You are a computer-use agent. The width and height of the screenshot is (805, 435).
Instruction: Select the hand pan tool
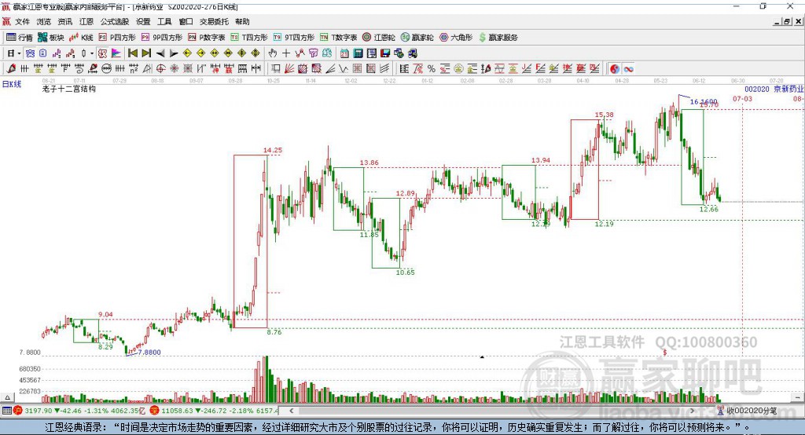coord(273,53)
